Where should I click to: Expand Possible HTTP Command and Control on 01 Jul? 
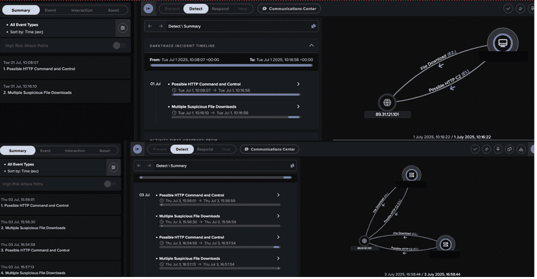coord(298,84)
